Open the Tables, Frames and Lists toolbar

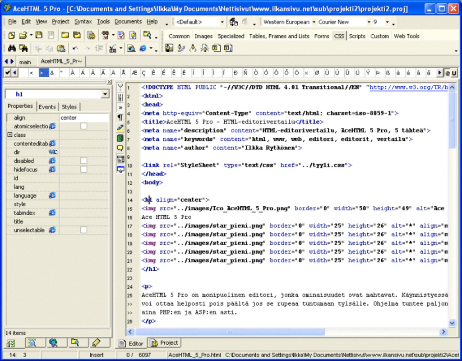click(279, 36)
